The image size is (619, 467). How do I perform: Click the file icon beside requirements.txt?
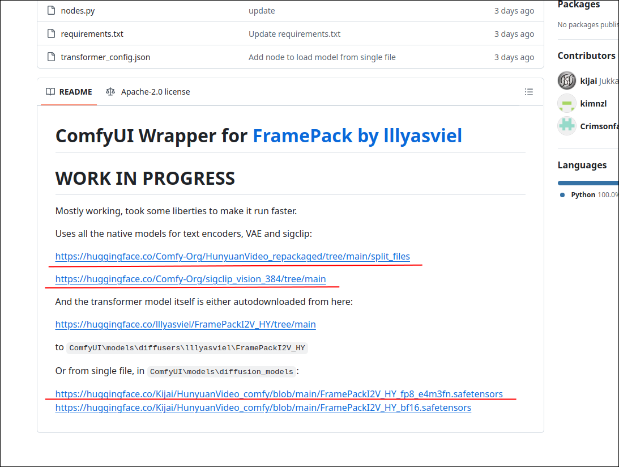[x=50, y=33]
